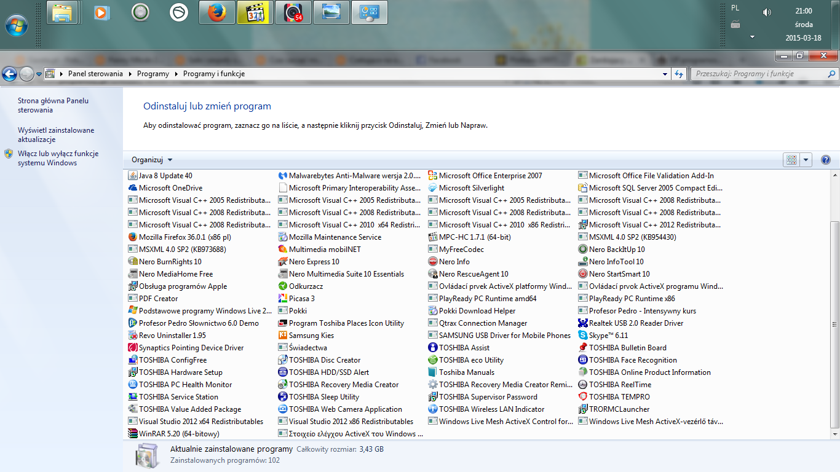Image resolution: width=840 pixels, height=472 pixels.
Task: Select MPC-HC 1.7.1 (64-bit) entry
Action: (470, 237)
